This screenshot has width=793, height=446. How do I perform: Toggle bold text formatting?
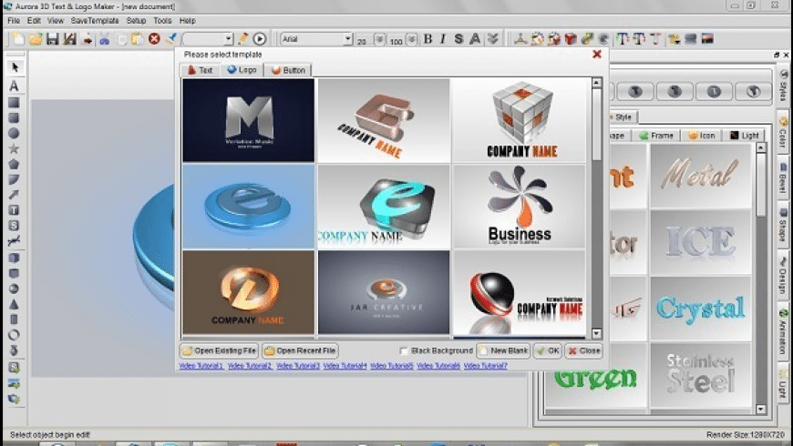click(427, 38)
